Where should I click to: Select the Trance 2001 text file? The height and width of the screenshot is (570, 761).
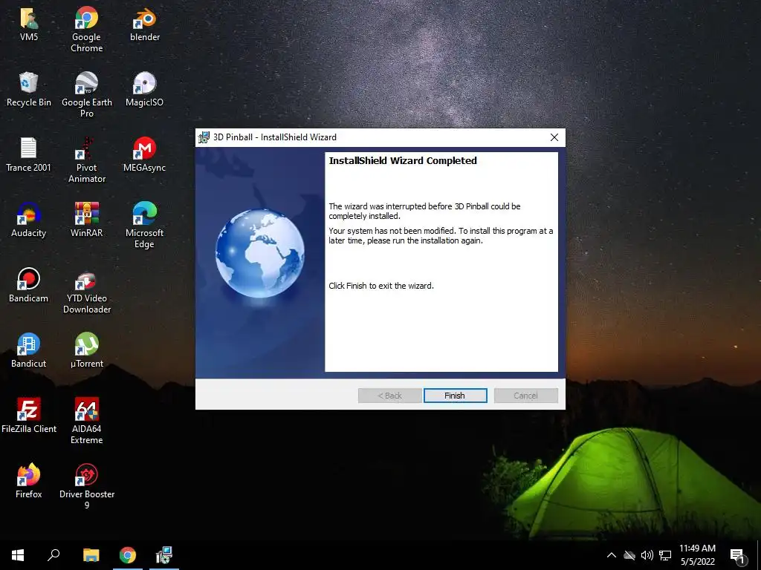coord(29,155)
